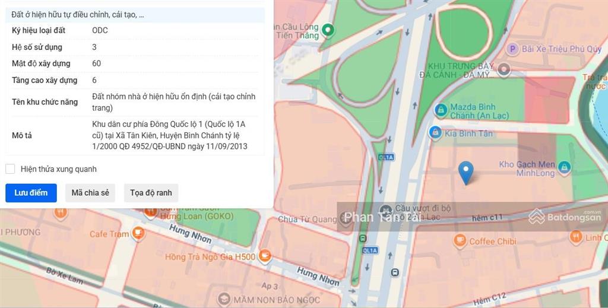The image size is (608, 308).
Task: Click Mazda Bình Chánh (An Lạc) label
Action: [x=479, y=111]
